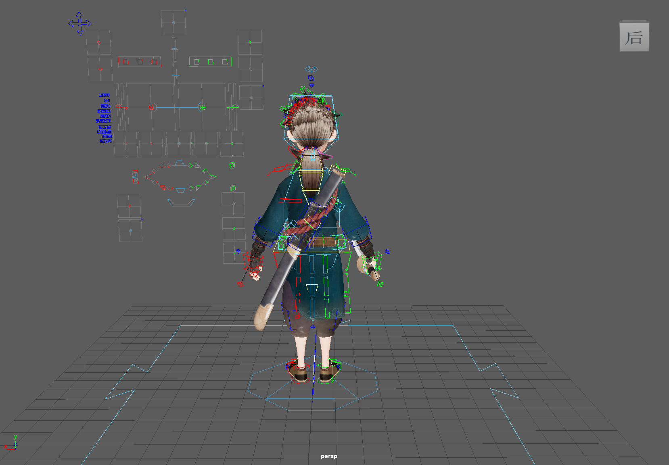Click the green dot in the upper-right slider box
669x465 pixels.
[x=250, y=42]
